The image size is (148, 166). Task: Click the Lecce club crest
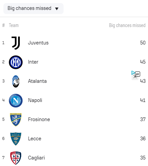16,139
